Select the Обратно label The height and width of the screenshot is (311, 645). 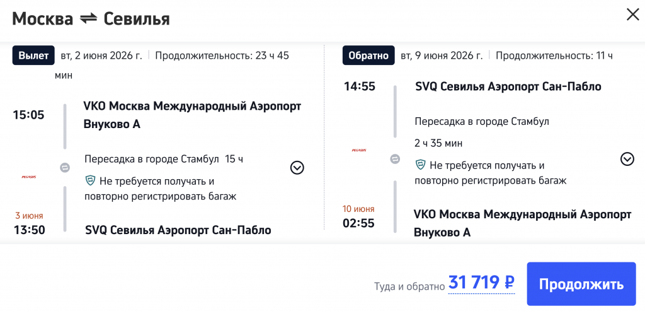pyautogui.click(x=368, y=56)
